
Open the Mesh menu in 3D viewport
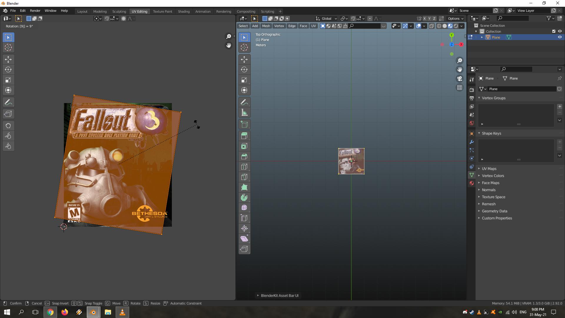[266, 26]
